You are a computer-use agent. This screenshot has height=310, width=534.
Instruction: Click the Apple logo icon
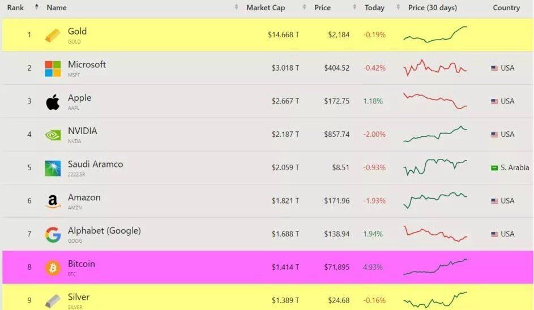coord(53,102)
